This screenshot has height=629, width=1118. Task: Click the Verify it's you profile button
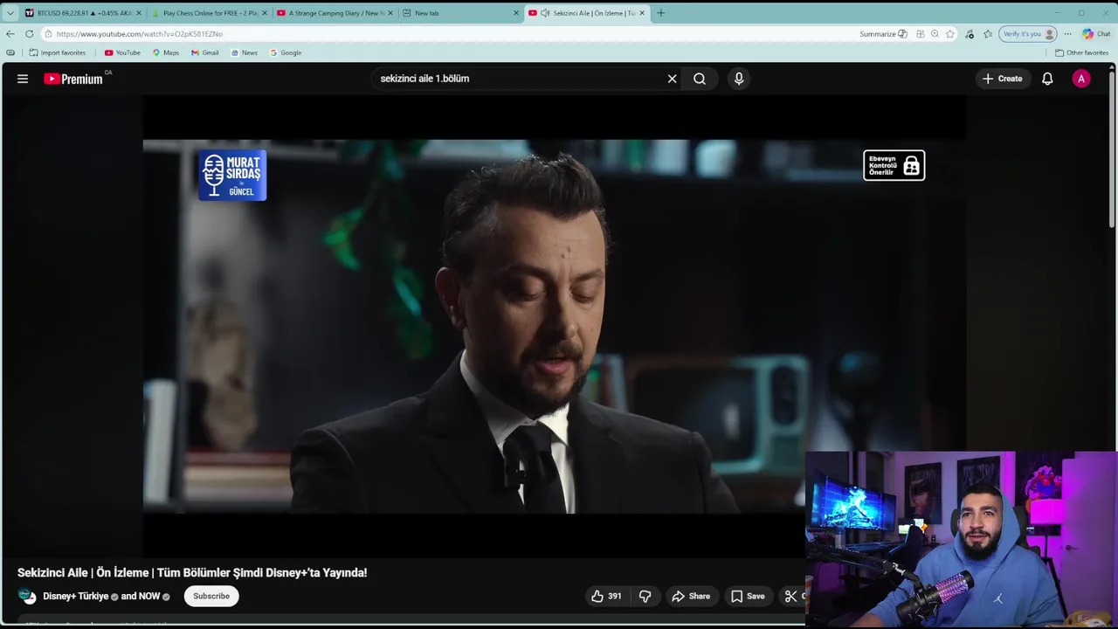(x=1028, y=34)
